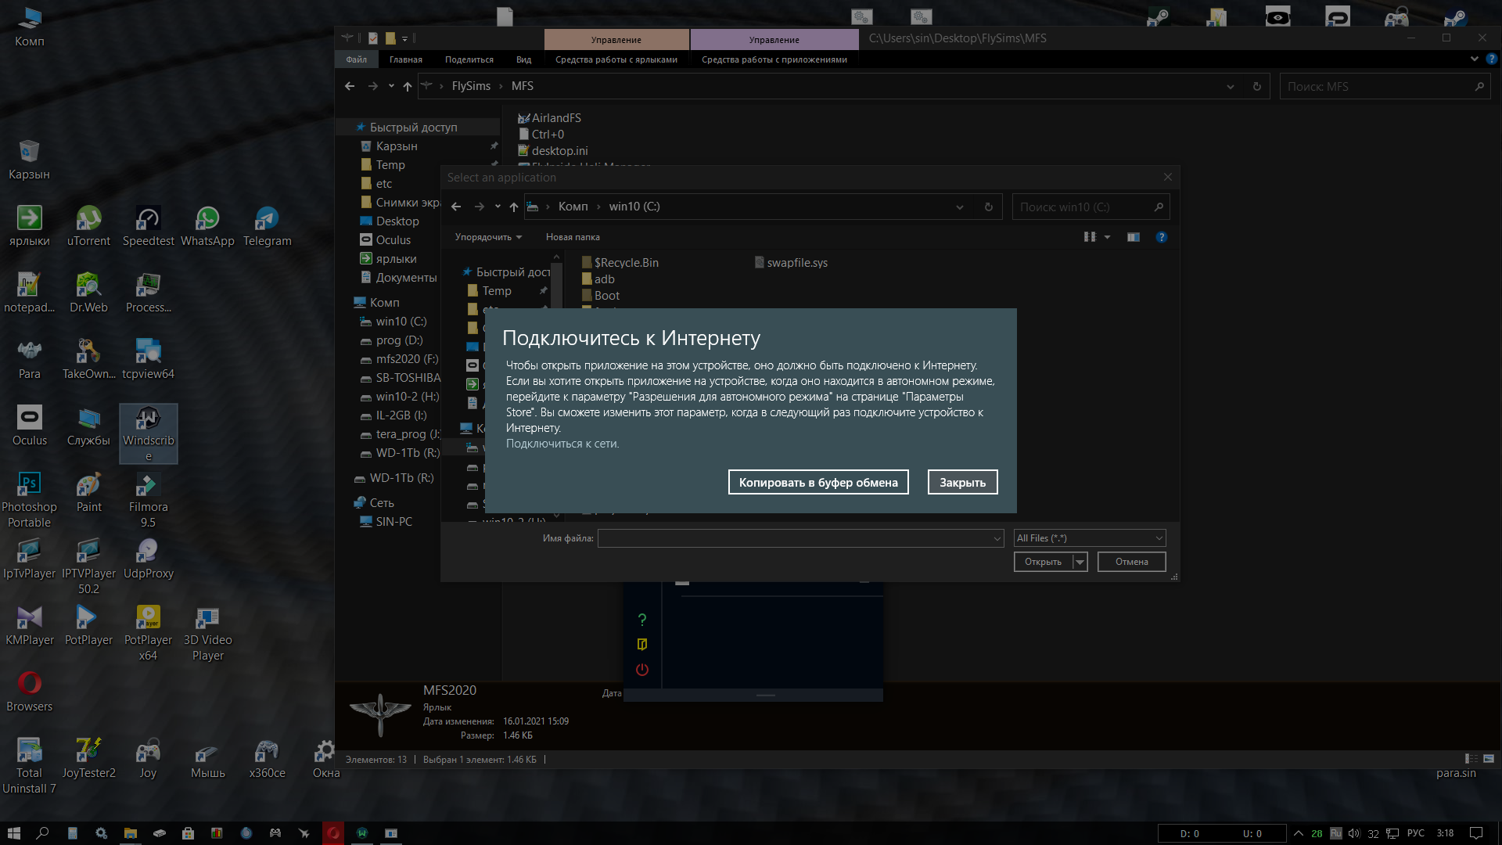Image resolution: width=1502 pixels, height=845 pixels.
Task: Open the Вид ribbon tab
Action: tap(523, 59)
